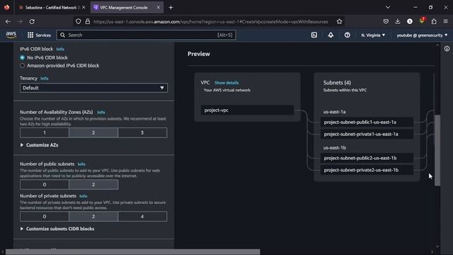Viewport: 453px width, 255px height.
Task: Set public subnets count to 2
Action: tap(93, 184)
